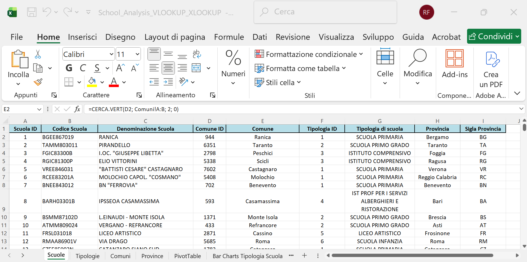Open the font size 11 dropdown

[137, 54]
